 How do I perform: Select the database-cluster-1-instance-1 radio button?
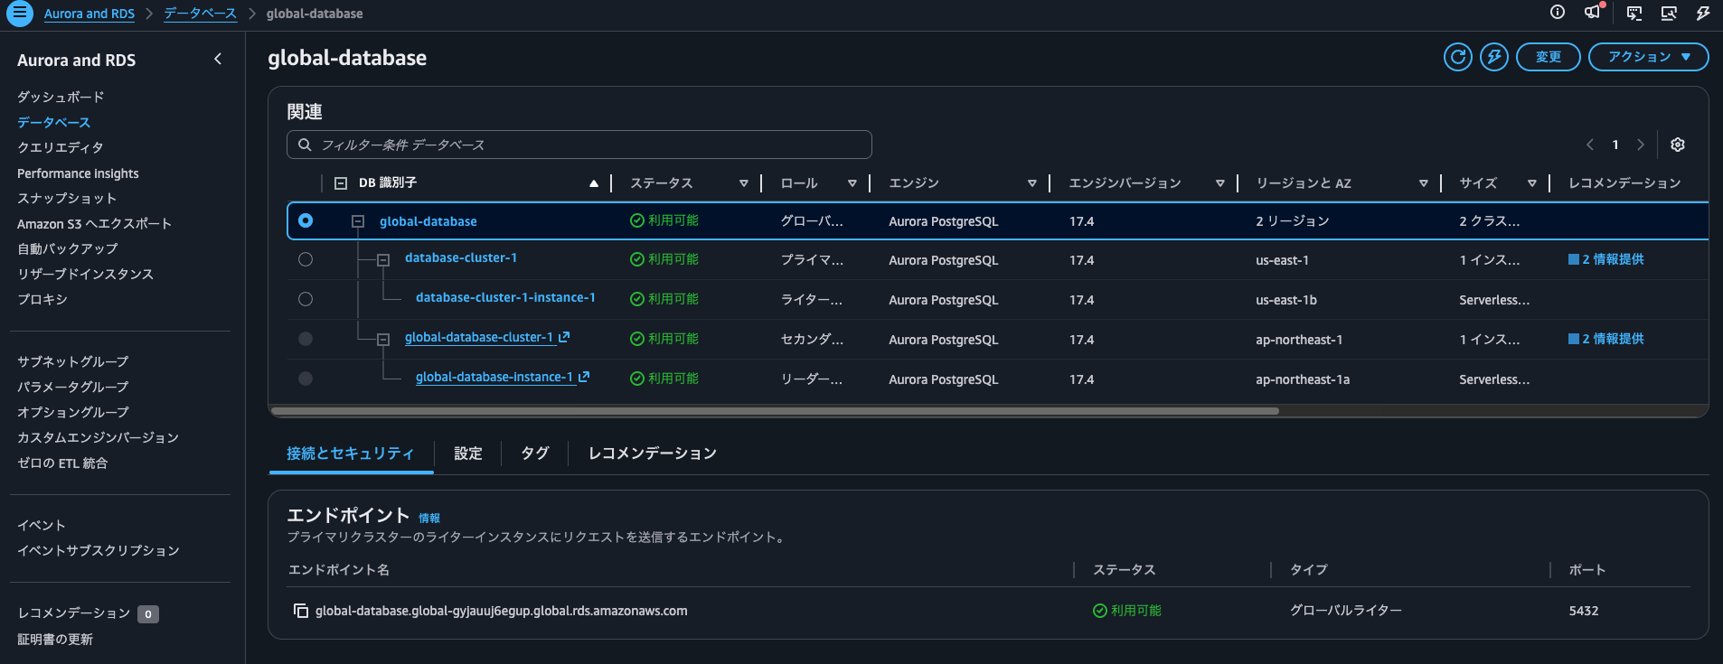click(x=306, y=299)
